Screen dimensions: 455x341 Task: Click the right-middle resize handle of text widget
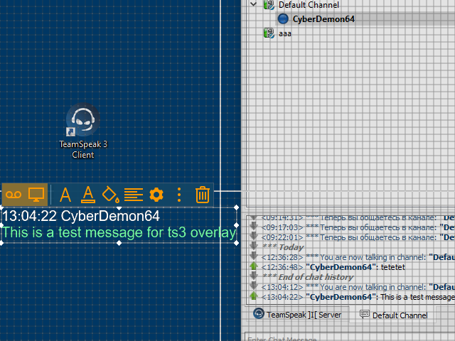237,225
